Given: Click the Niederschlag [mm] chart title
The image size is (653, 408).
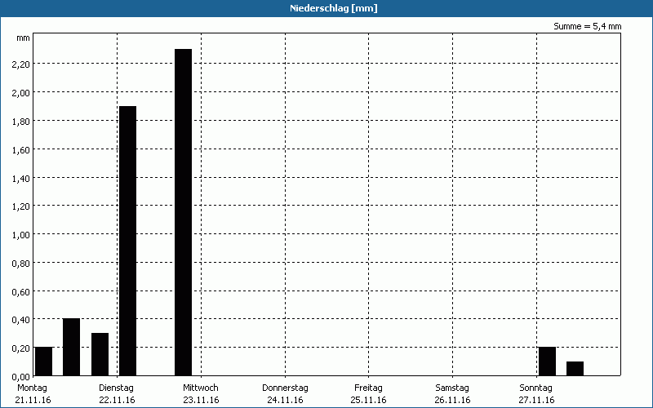Looking at the screenshot, I should (334, 8).
